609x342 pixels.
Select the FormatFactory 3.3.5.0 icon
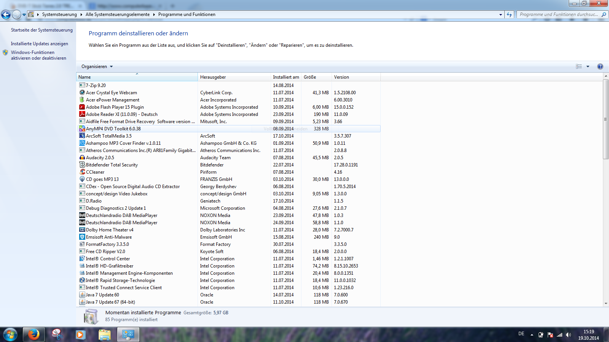pos(82,244)
